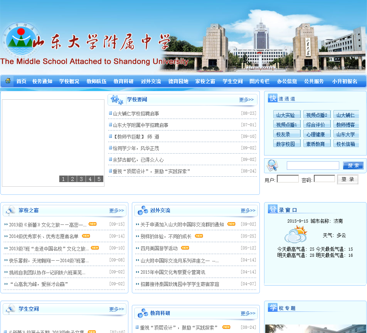Click the 山大辅仁 quick link button
Viewport: 367px width, 333px height.
coord(346,114)
